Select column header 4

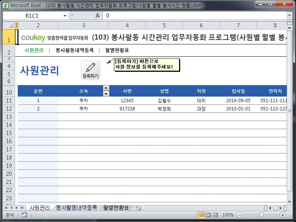[127, 25]
